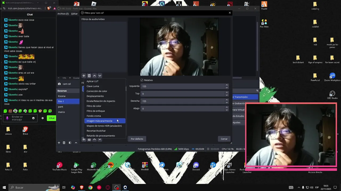This screenshot has height=191, width=341.
Task: Decrease the Izquierda crop value
Action: pyautogui.click(x=227, y=88)
